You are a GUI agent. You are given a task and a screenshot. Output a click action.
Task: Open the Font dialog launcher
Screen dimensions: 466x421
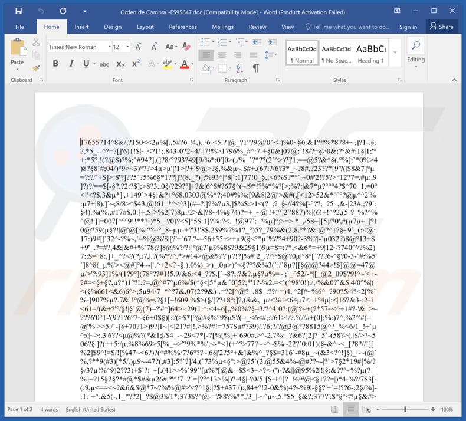(x=192, y=80)
